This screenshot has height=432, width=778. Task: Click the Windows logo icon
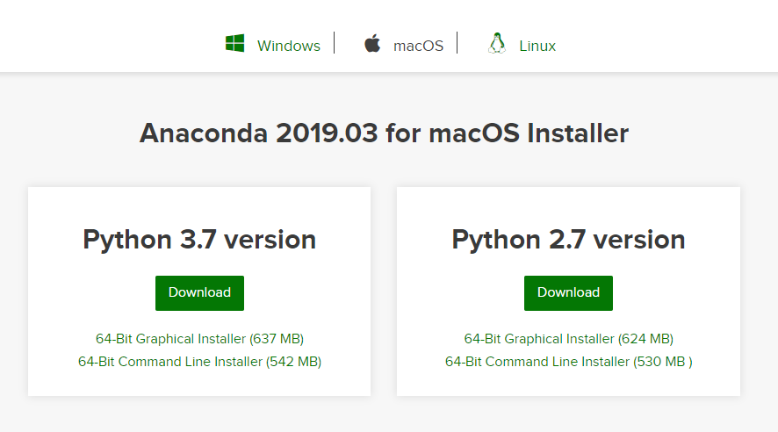pos(234,43)
